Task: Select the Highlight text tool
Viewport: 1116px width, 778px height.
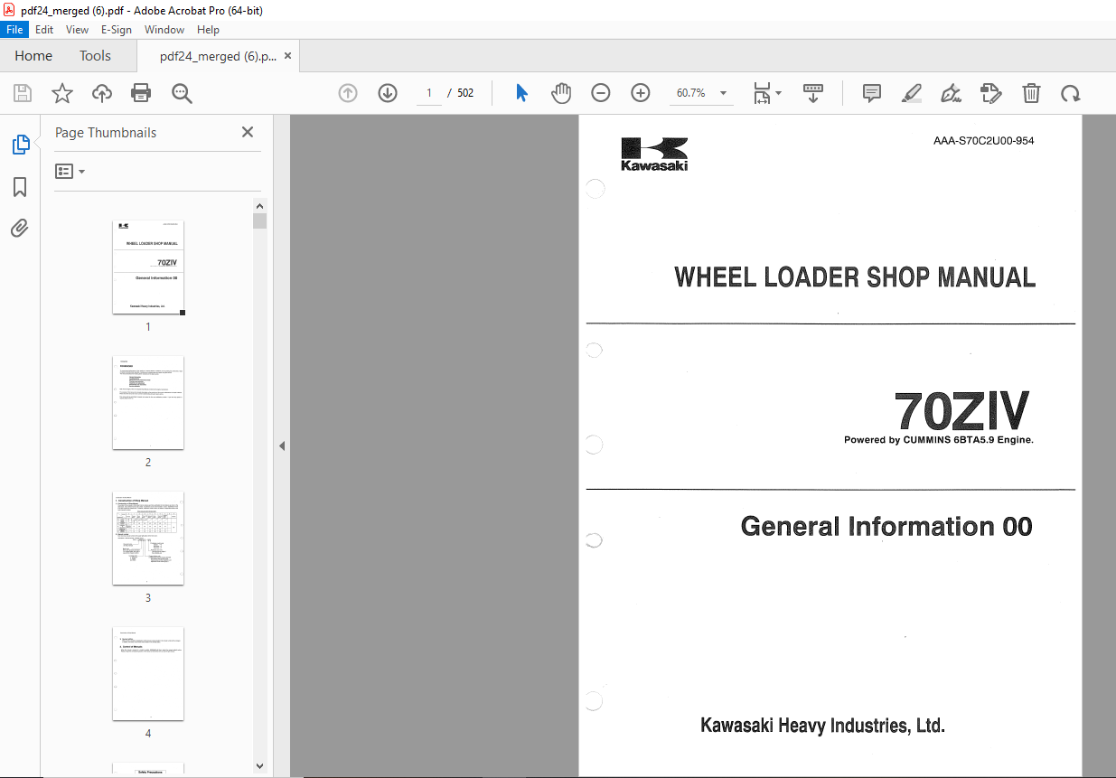Action: (x=912, y=93)
